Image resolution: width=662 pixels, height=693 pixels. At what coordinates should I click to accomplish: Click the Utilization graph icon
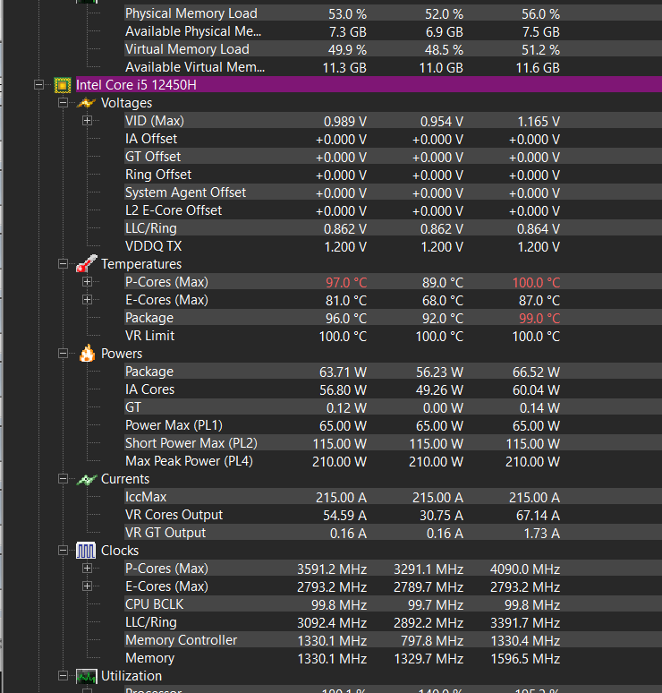(x=86, y=676)
